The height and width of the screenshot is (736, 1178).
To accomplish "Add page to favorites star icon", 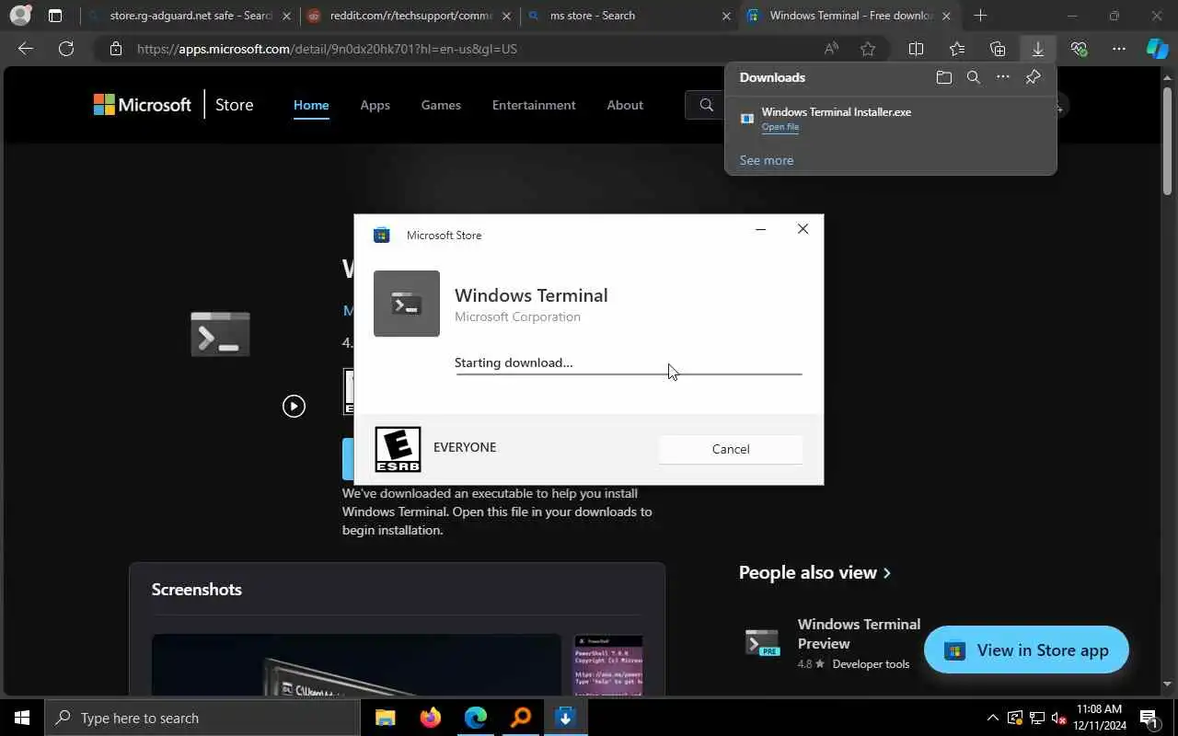I will click(x=867, y=49).
